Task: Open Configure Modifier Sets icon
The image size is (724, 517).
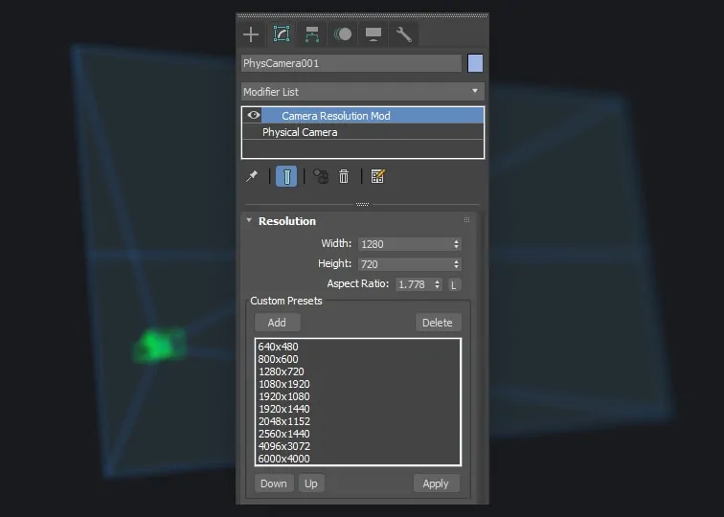Action: 377,176
